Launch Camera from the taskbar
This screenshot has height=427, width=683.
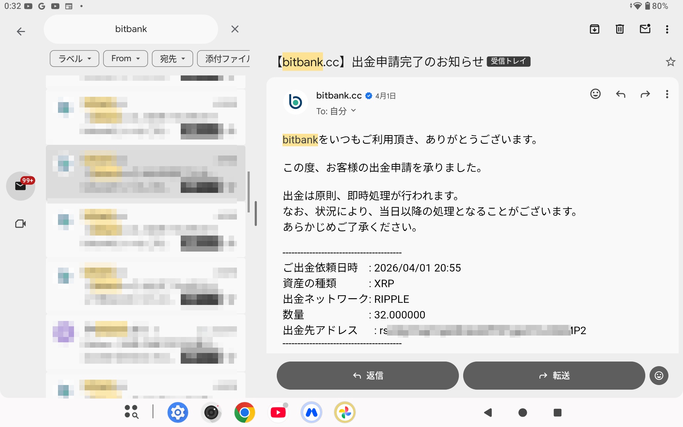pos(211,412)
